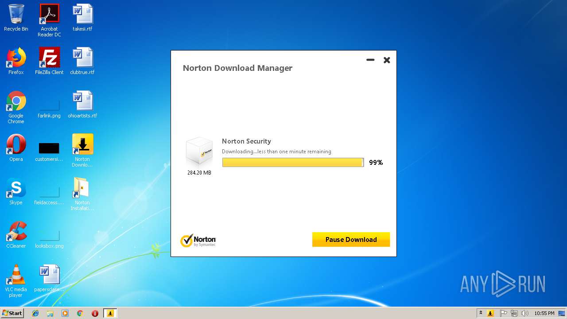Screen dimensions: 567x319
Task: Click the Norton Download Manager taskbar button
Action: point(110,313)
